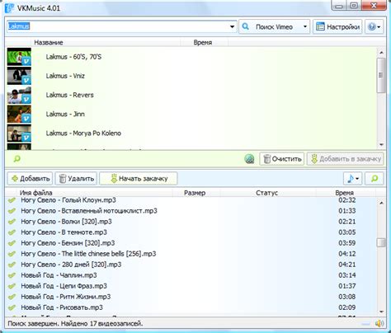
Task: Expand the search query history dropdown
Action: click(x=232, y=26)
